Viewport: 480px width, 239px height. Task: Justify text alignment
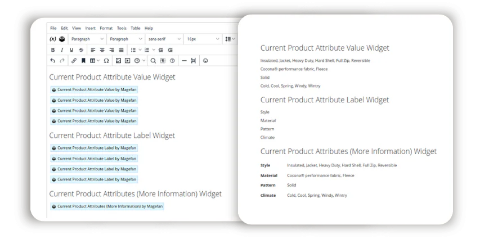(x=121, y=50)
